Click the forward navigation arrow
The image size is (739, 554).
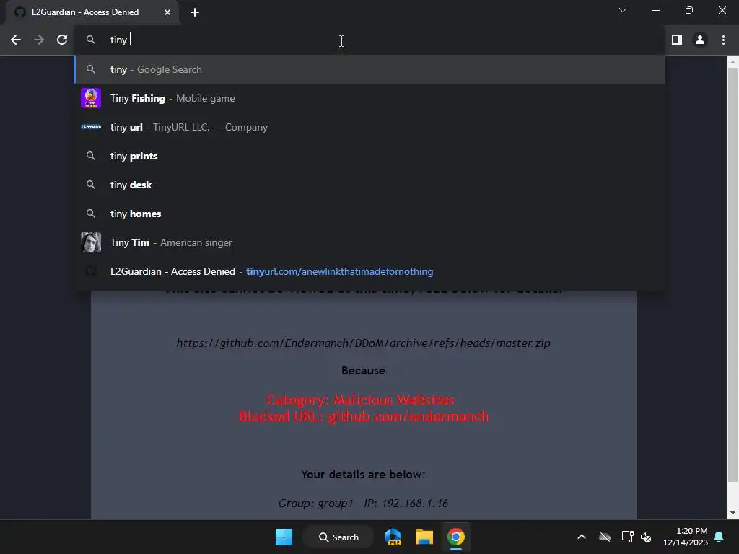pyautogui.click(x=39, y=40)
